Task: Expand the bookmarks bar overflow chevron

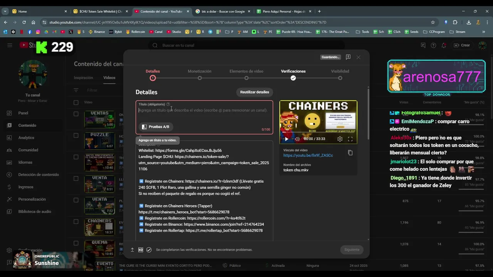Action: click(483, 32)
